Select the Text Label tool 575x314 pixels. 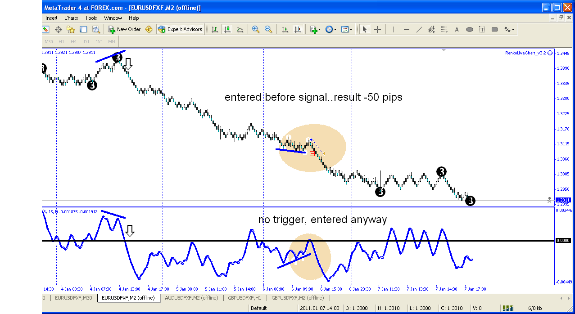(x=482, y=29)
